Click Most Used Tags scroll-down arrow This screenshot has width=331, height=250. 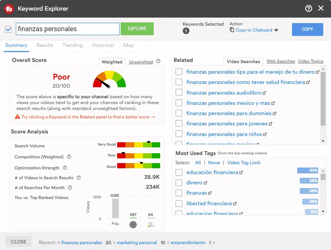coord(323,212)
